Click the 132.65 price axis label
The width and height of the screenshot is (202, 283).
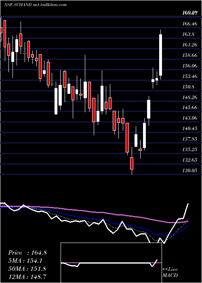coord(189,160)
